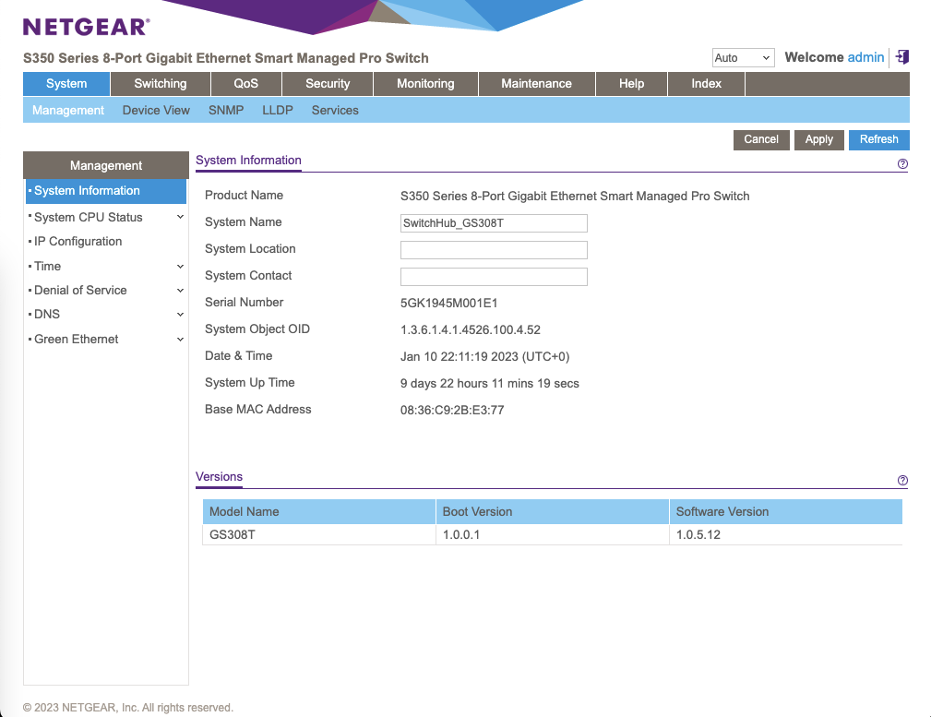Go to the Security tab
This screenshot has width=931, height=717.
coord(328,84)
